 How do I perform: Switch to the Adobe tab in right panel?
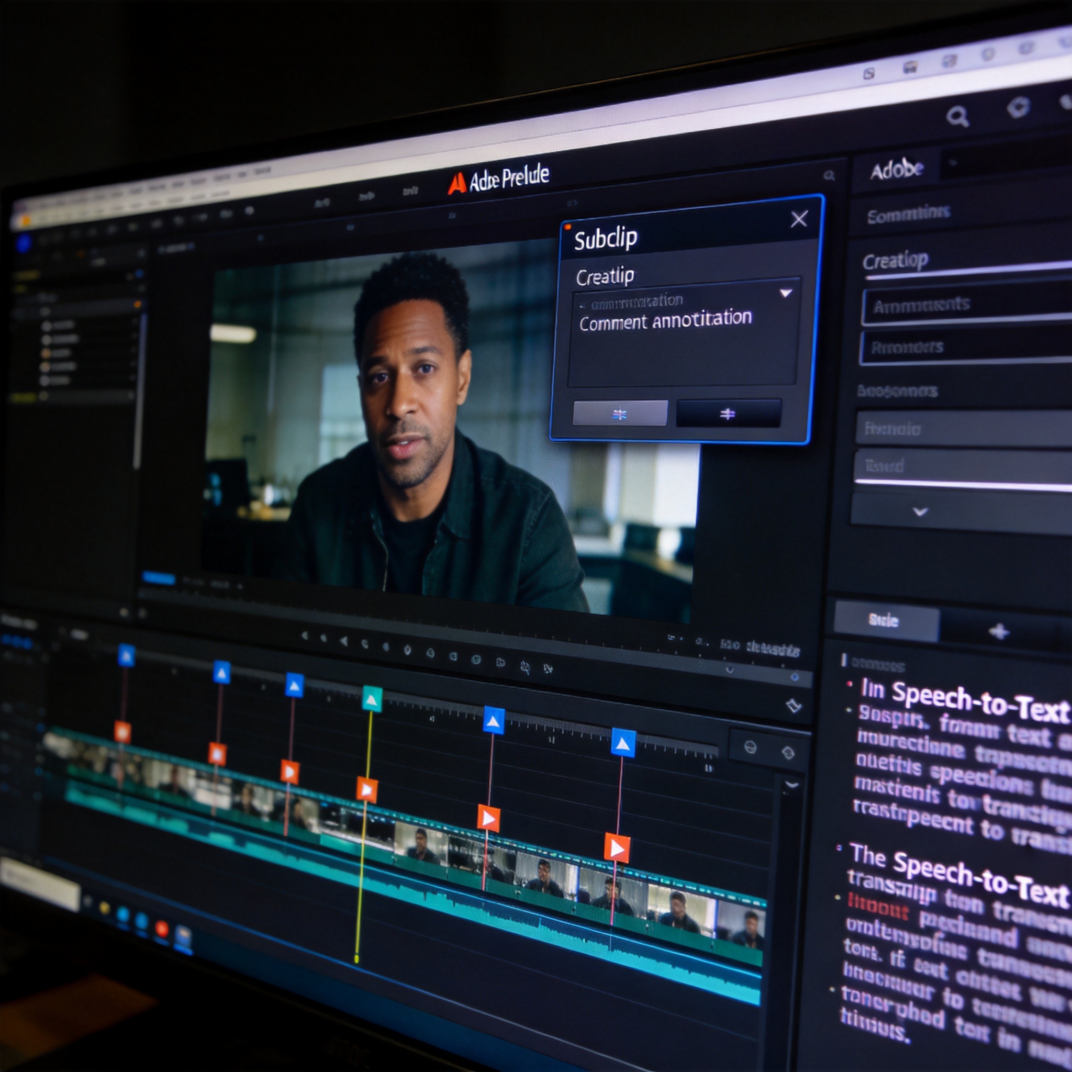pyautogui.click(x=896, y=170)
